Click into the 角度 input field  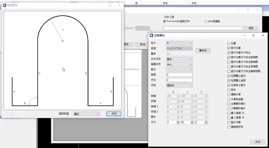click(179, 75)
